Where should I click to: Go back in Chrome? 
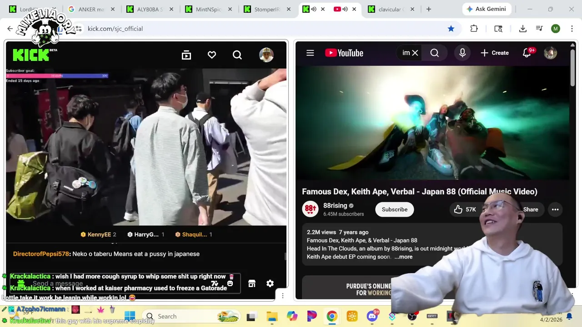[10, 29]
